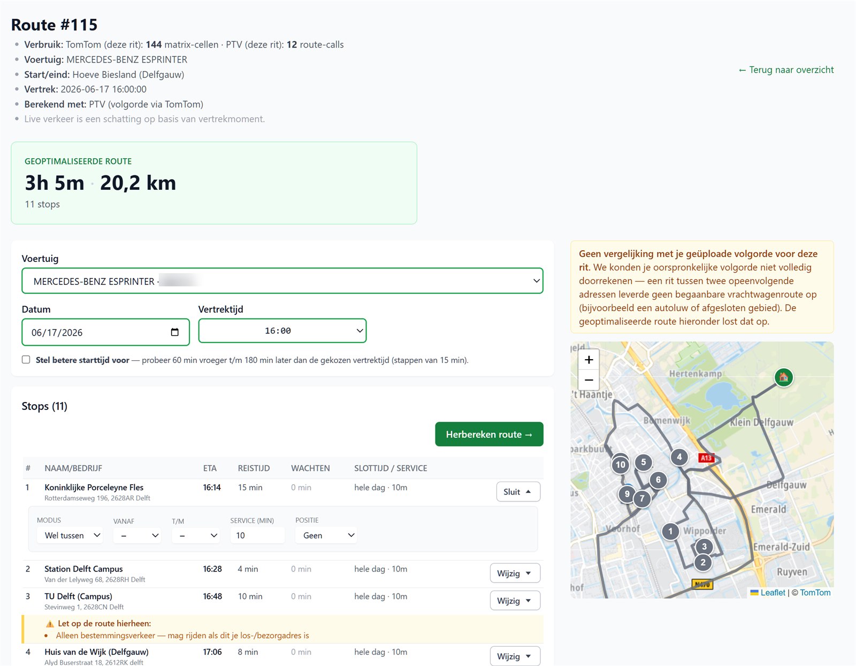856x666 pixels.
Task: Click the '3h 5m' route duration
Action: point(55,183)
